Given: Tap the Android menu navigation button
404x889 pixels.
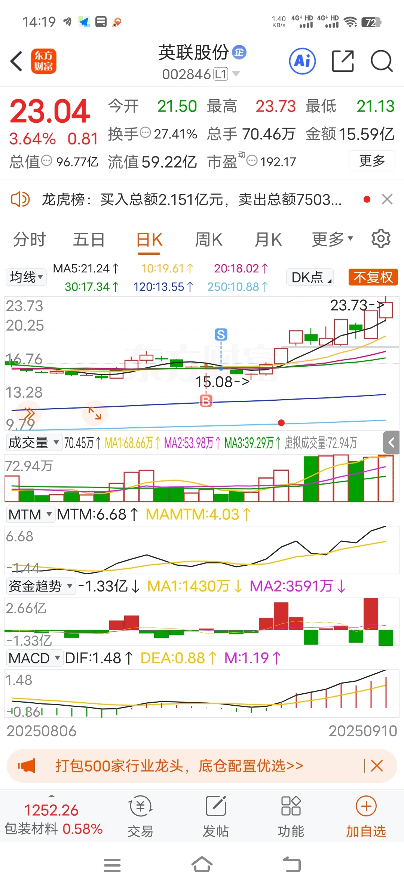Looking at the screenshot, I should 112,865.
